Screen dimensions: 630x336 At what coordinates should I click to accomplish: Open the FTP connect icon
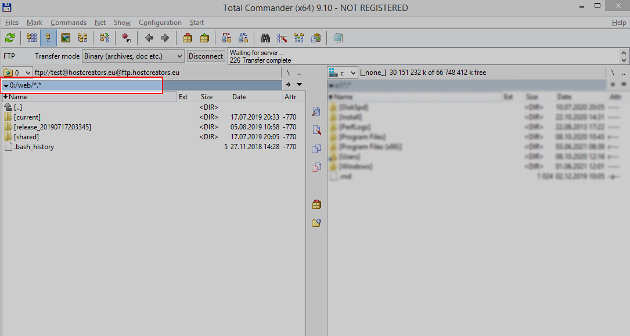(226, 38)
